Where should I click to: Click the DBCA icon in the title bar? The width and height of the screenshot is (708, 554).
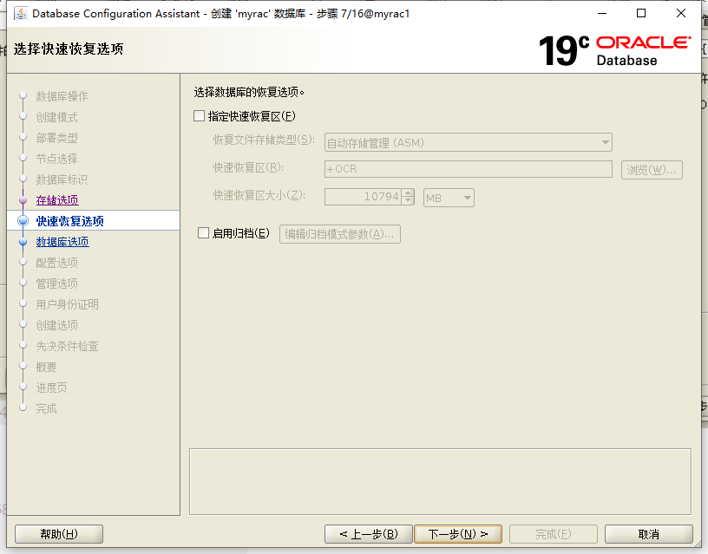coord(21,13)
